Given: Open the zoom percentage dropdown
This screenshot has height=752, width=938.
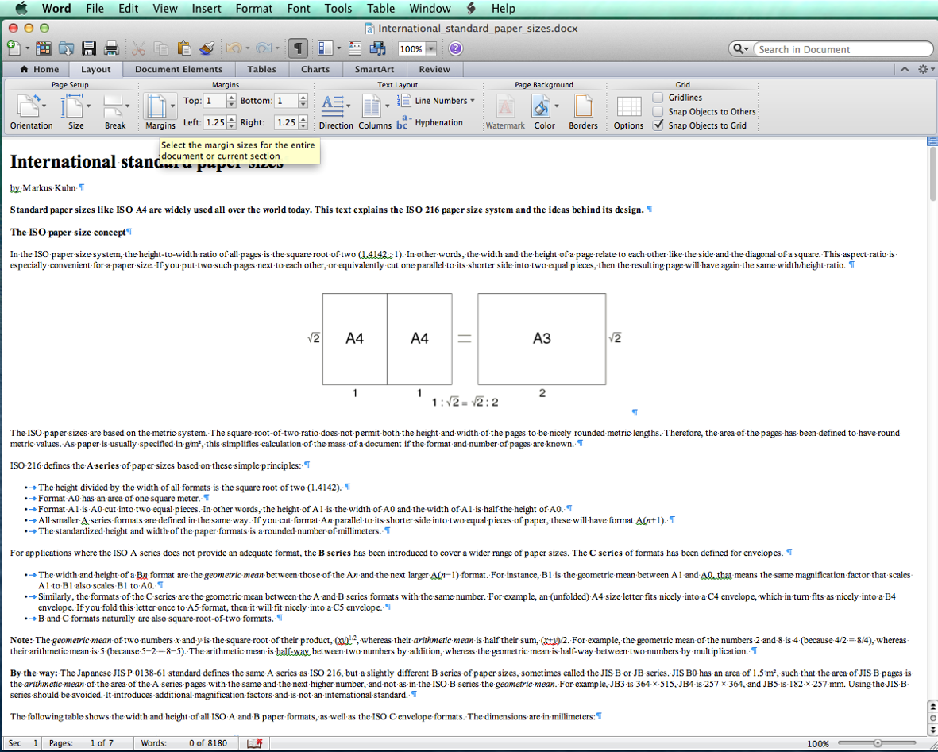Looking at the screenshot, I should point(431,48).
